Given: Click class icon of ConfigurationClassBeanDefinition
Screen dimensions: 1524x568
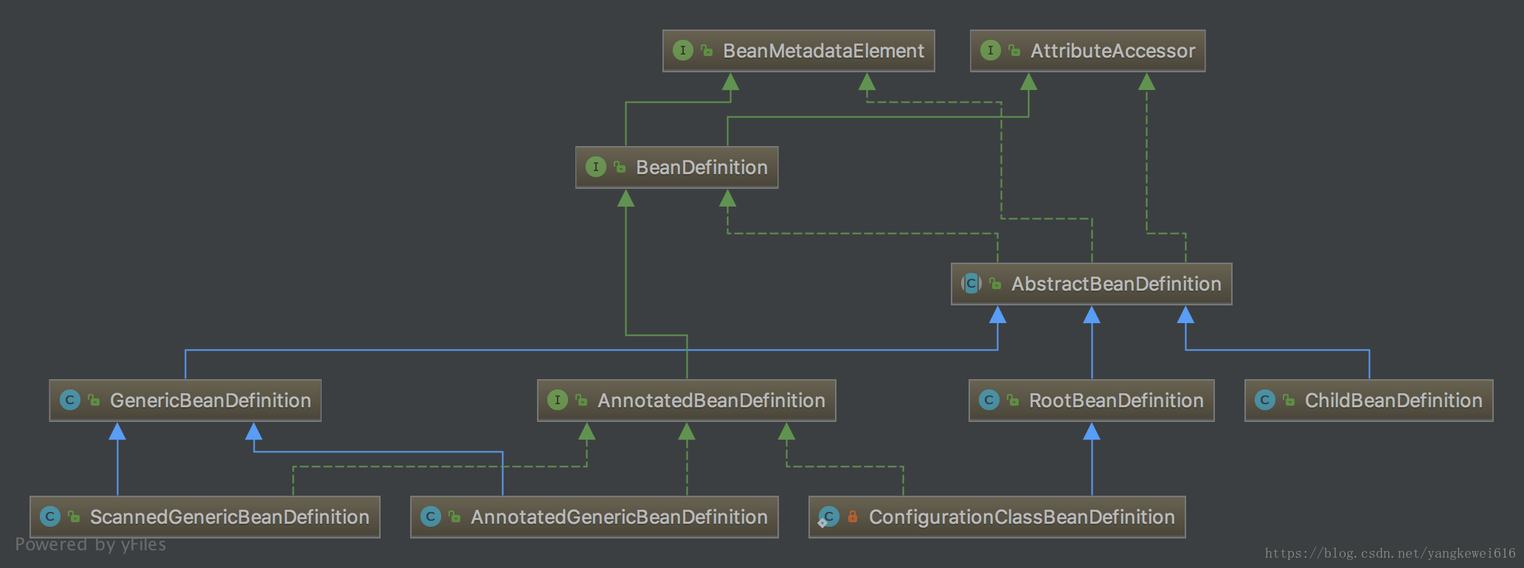Looking at the screenshot, I should click(x=828, y=517).
